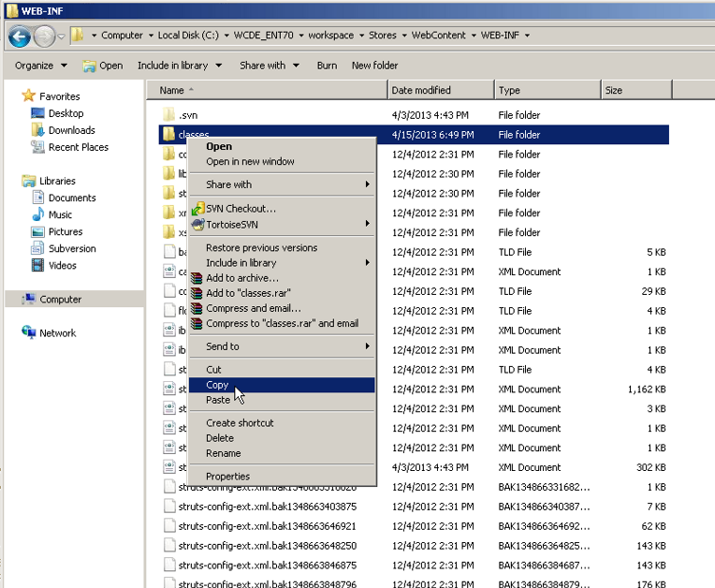The image size is (715, 588).
Task: Select the .svn folder icon
Action: click(x=168, y=114)
